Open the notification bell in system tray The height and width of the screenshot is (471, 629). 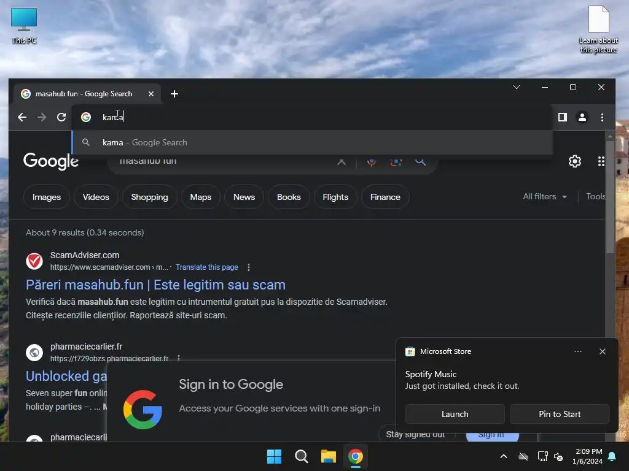[x=612, y=456]
